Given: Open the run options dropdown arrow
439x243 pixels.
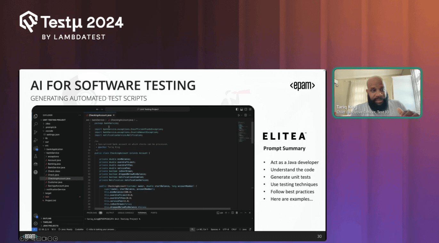Looking at the screenshot, I should 241,115.
